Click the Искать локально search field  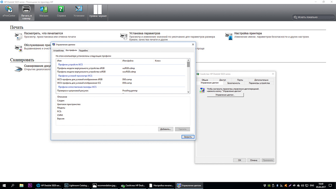pos(313,17)
